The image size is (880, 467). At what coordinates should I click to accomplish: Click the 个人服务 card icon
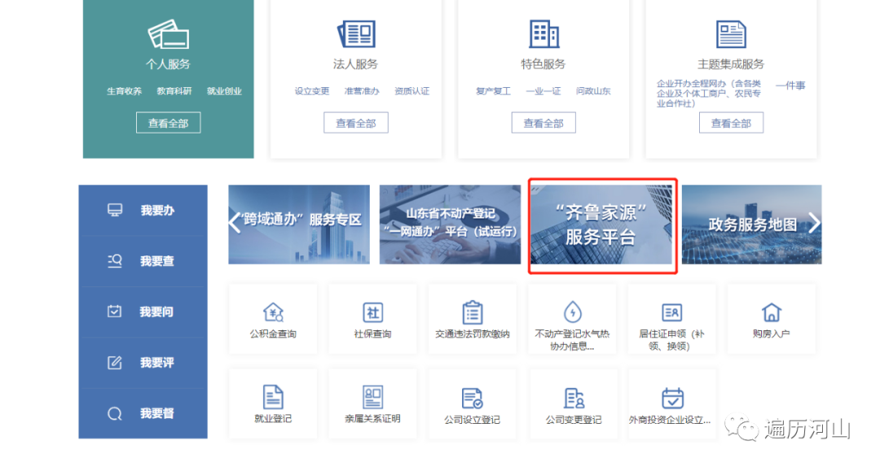(169, 35)
